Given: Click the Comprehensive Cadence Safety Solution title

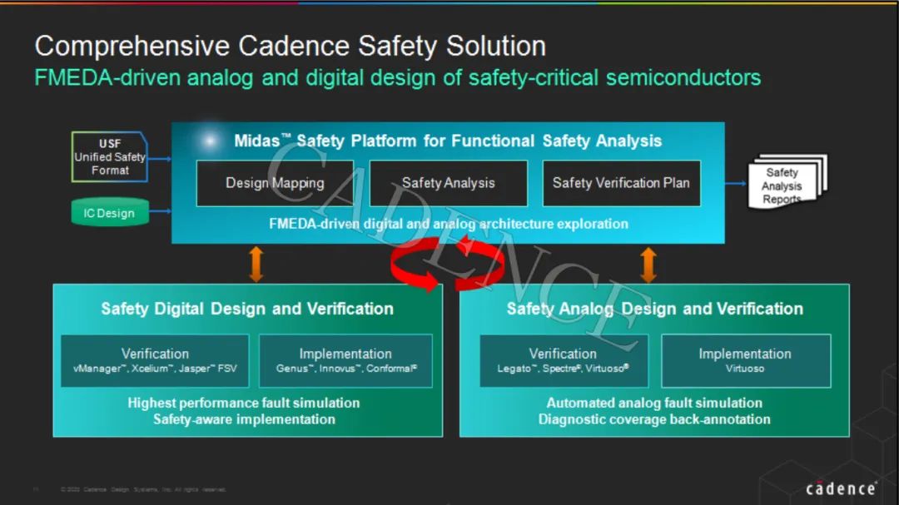Looking at the screenshot, I should (291, 46).
